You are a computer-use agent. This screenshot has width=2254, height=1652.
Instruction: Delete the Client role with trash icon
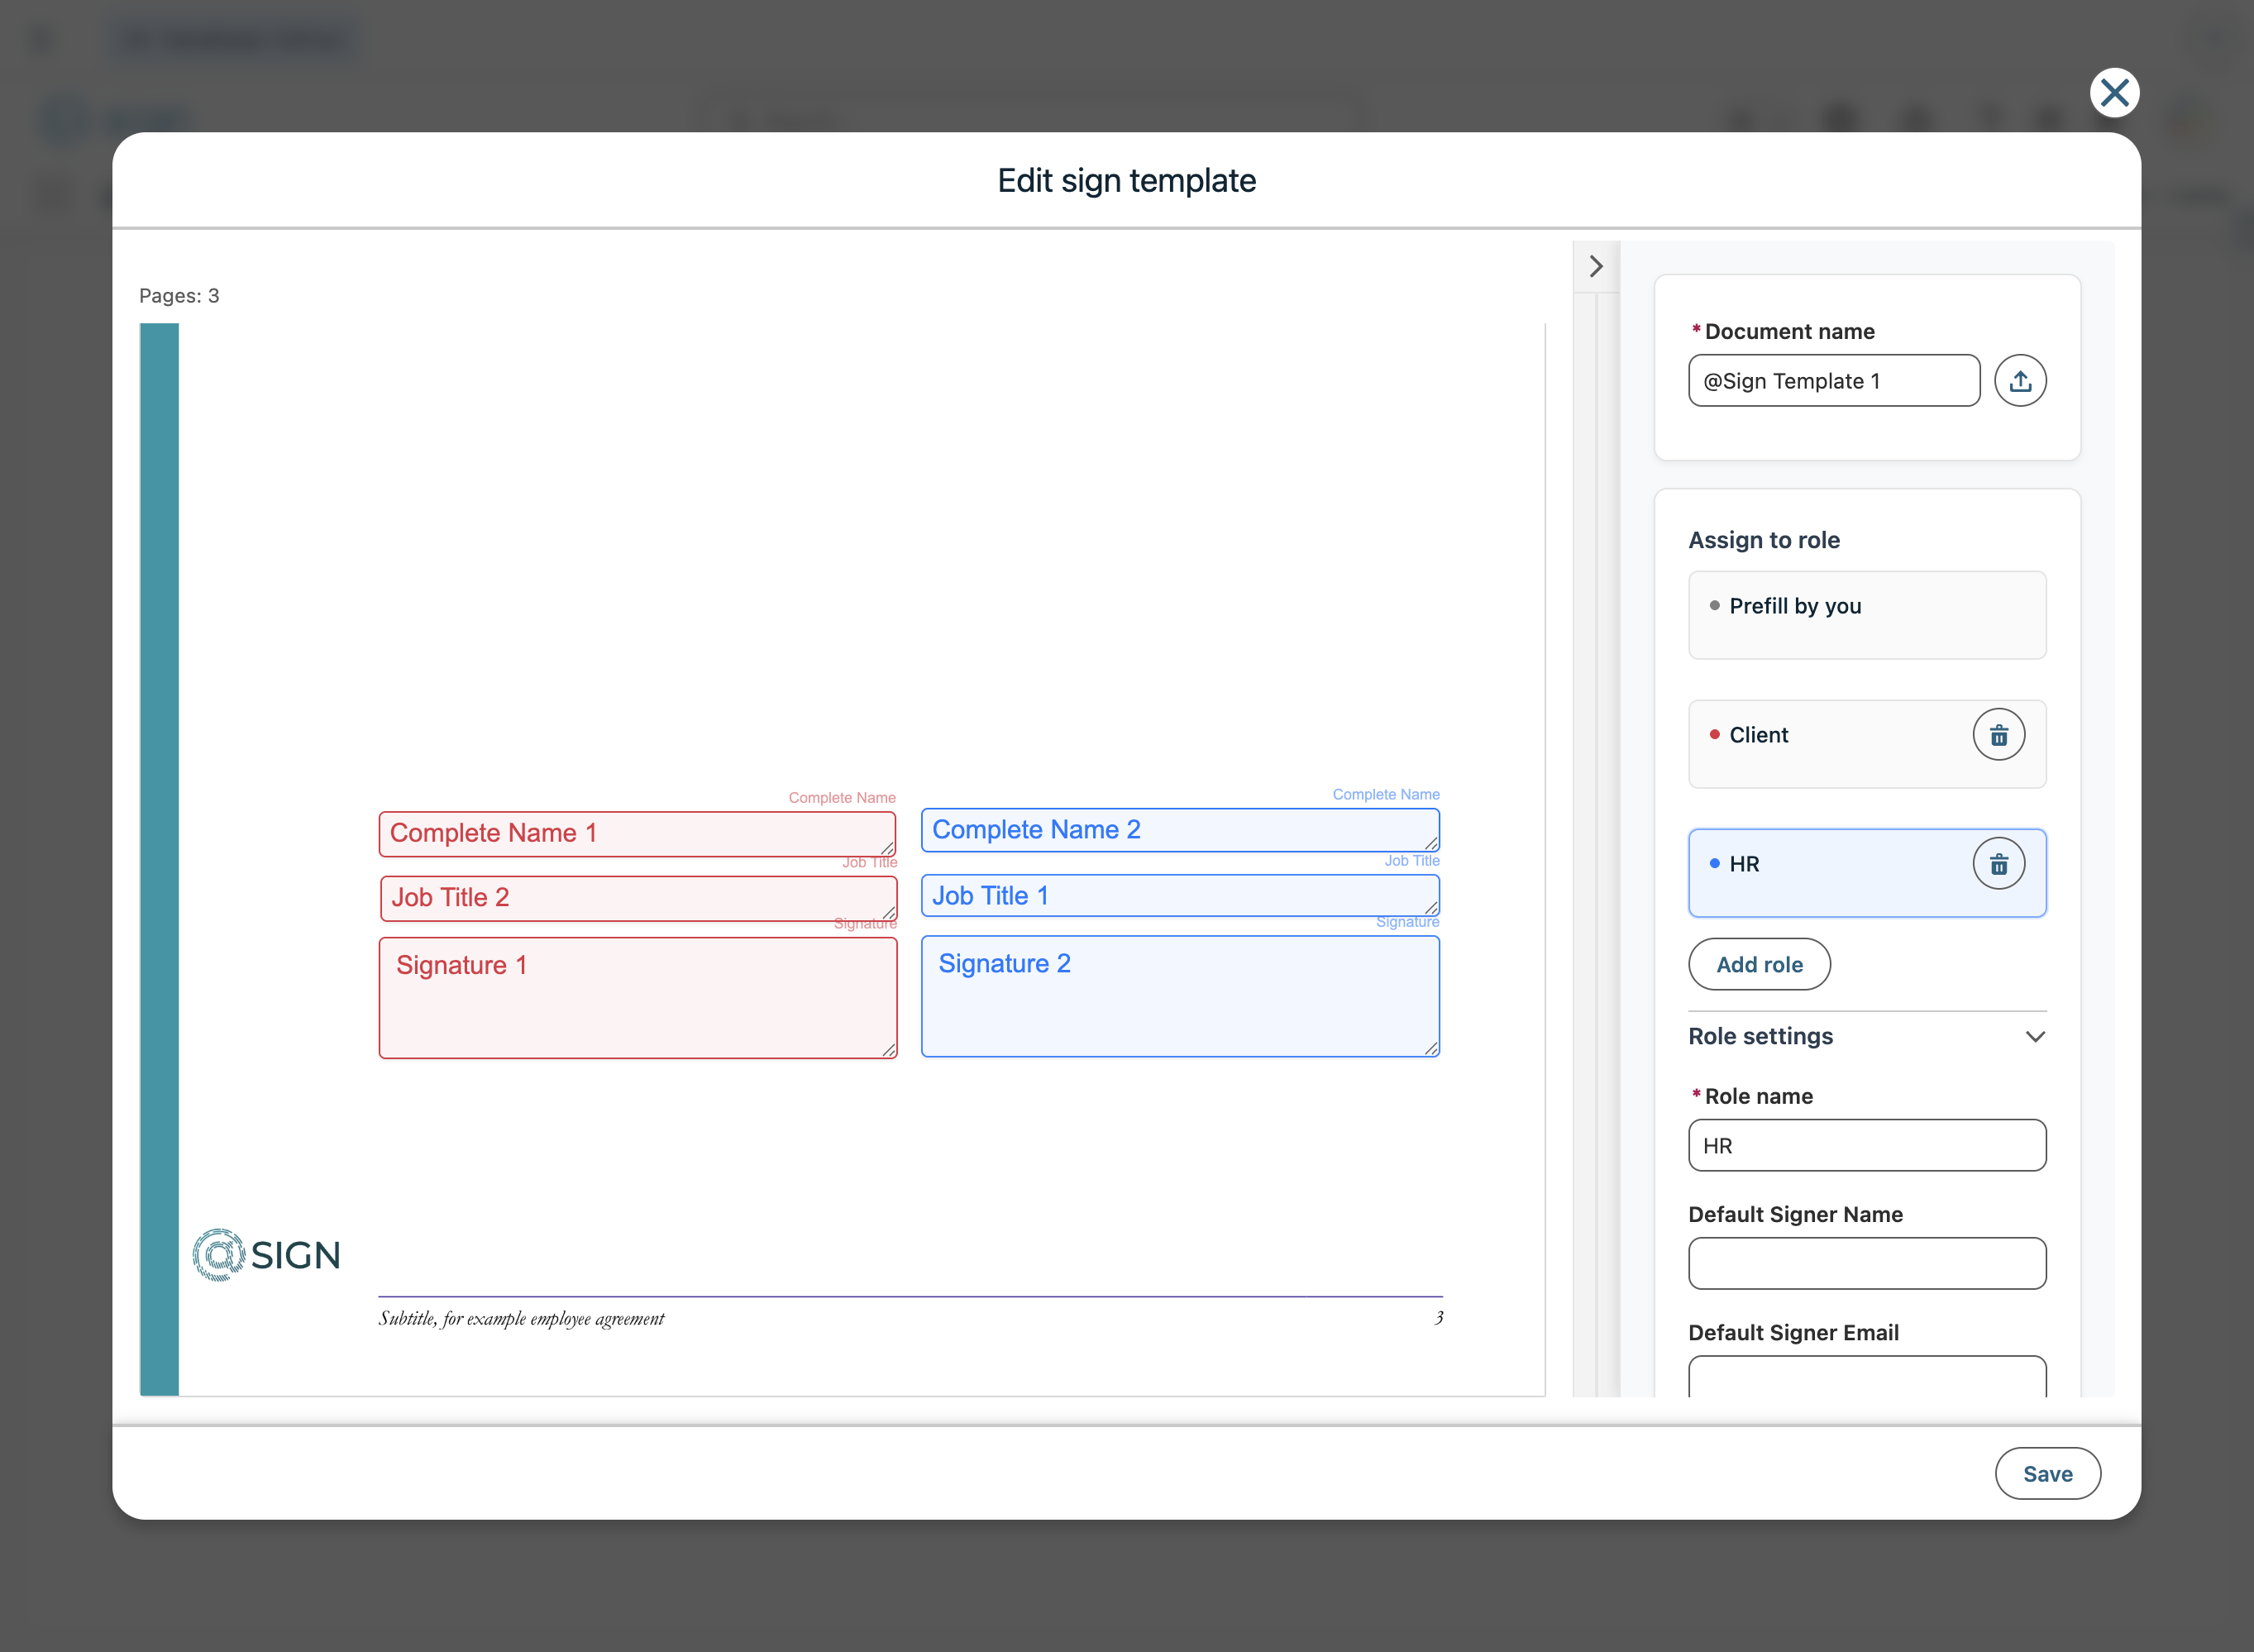pyautogui.click(x=1998, y=735)
